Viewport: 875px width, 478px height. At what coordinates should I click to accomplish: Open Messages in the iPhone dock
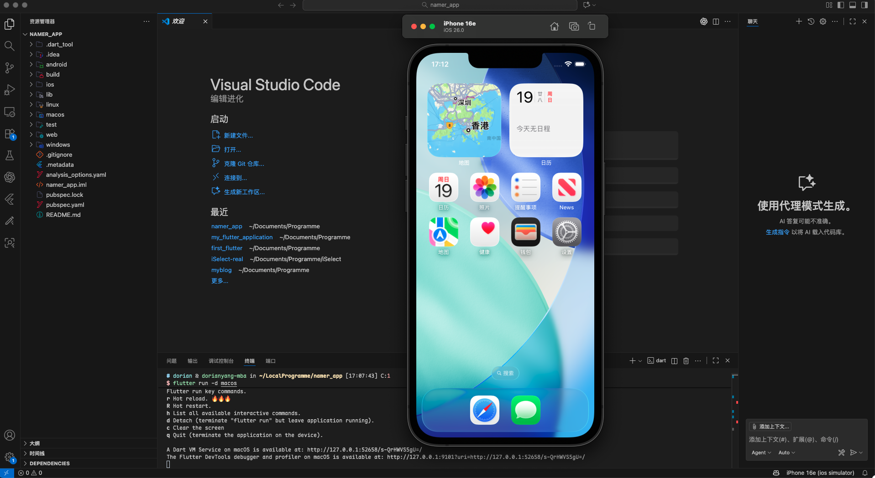[526, 410]
